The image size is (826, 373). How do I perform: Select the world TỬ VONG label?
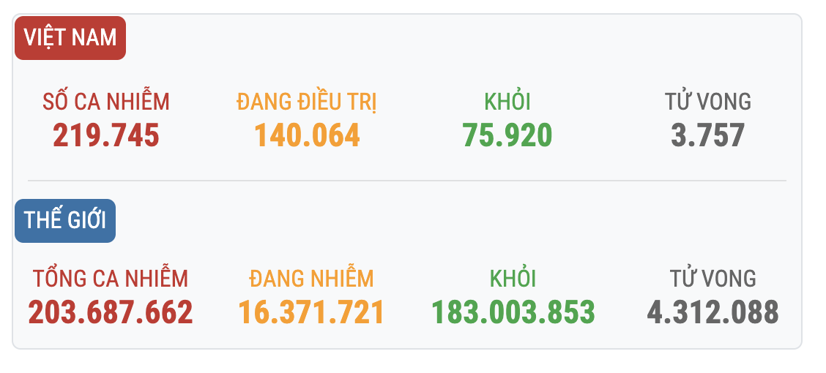[x=712, y=278]
